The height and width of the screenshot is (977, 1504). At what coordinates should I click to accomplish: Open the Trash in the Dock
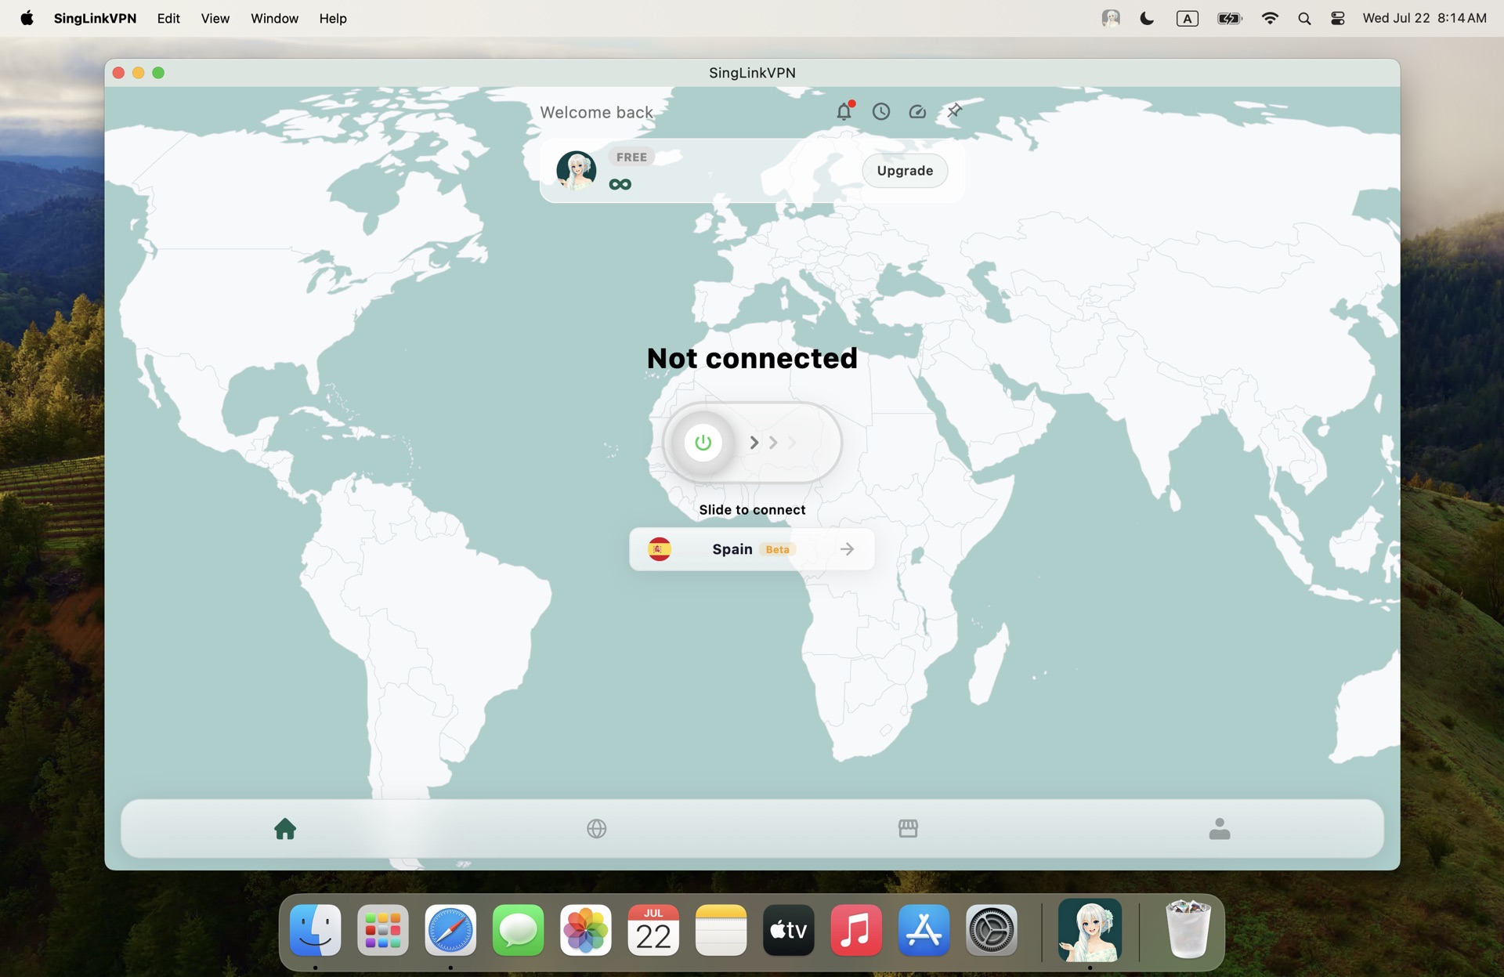point(1188,930)
